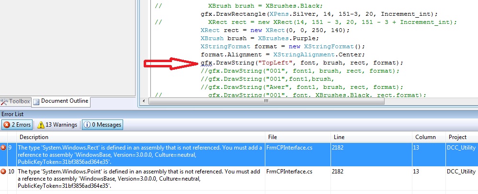Click the horizontal scrollbar thumb of the code editor

pyautogui.click(x=266, y=101)
